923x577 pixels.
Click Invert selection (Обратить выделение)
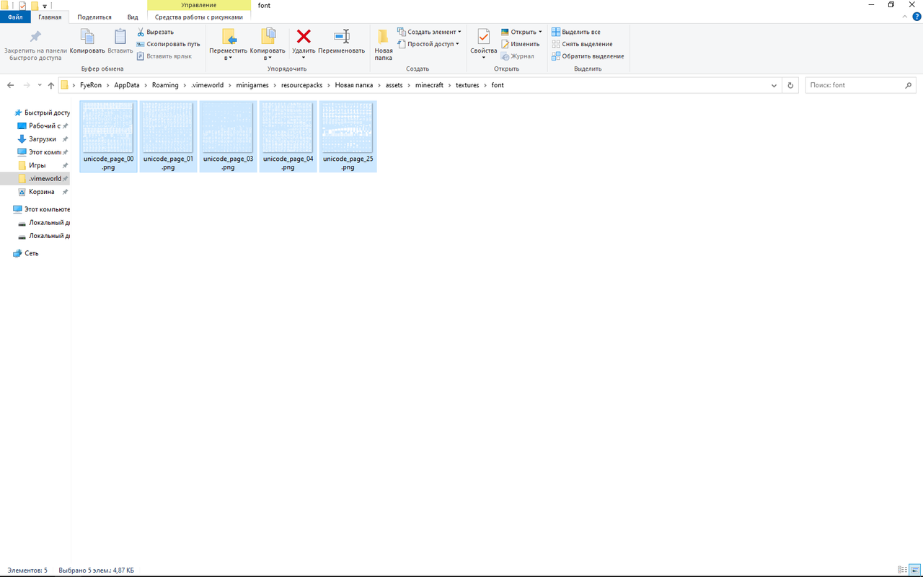pos(588,56)
